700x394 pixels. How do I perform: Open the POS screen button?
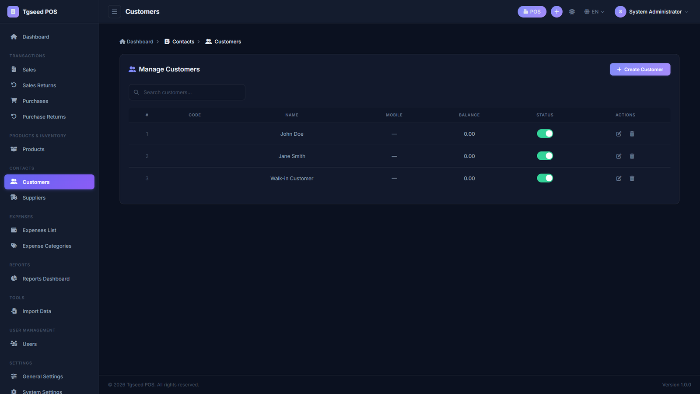(x=532, y=12)
